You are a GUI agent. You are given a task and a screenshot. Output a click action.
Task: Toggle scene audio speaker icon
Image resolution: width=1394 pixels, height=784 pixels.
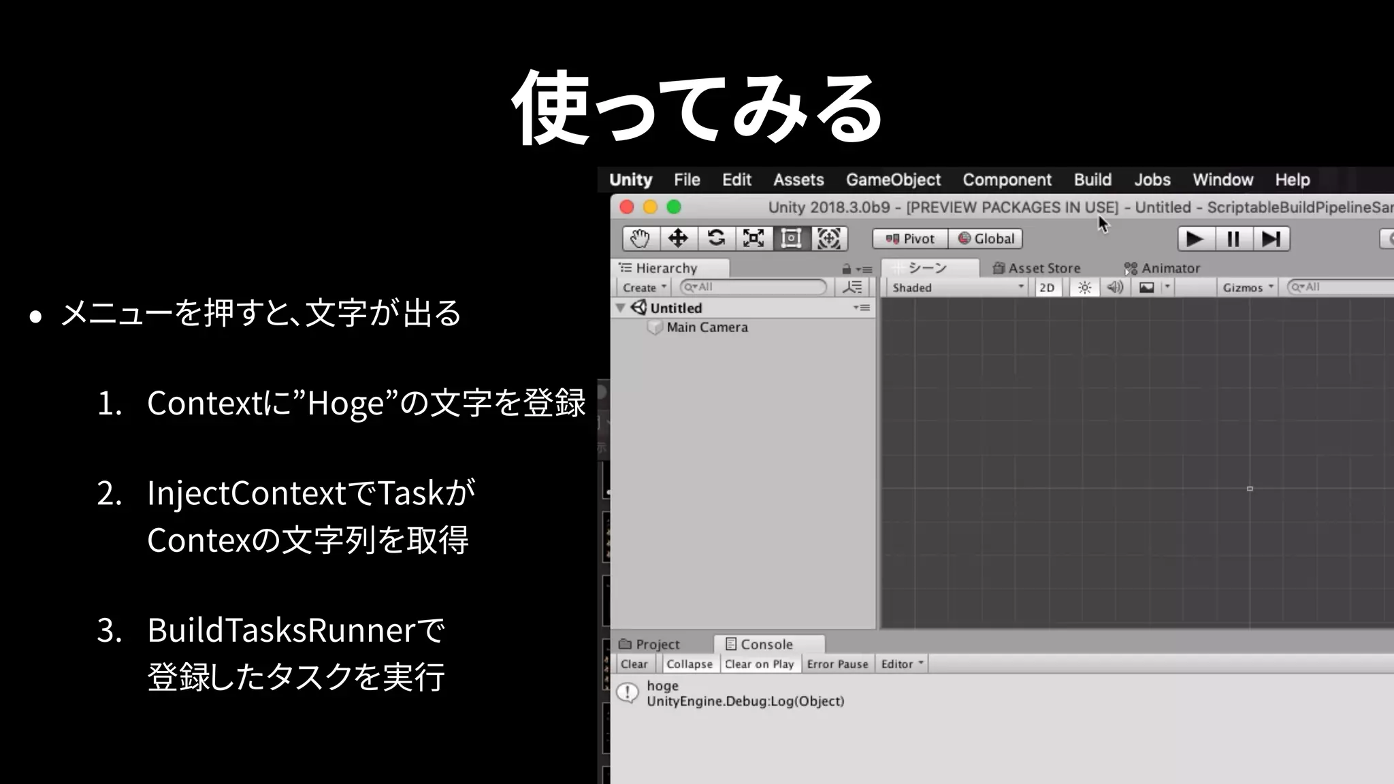pyautogui.click(x=1115, y=288)
